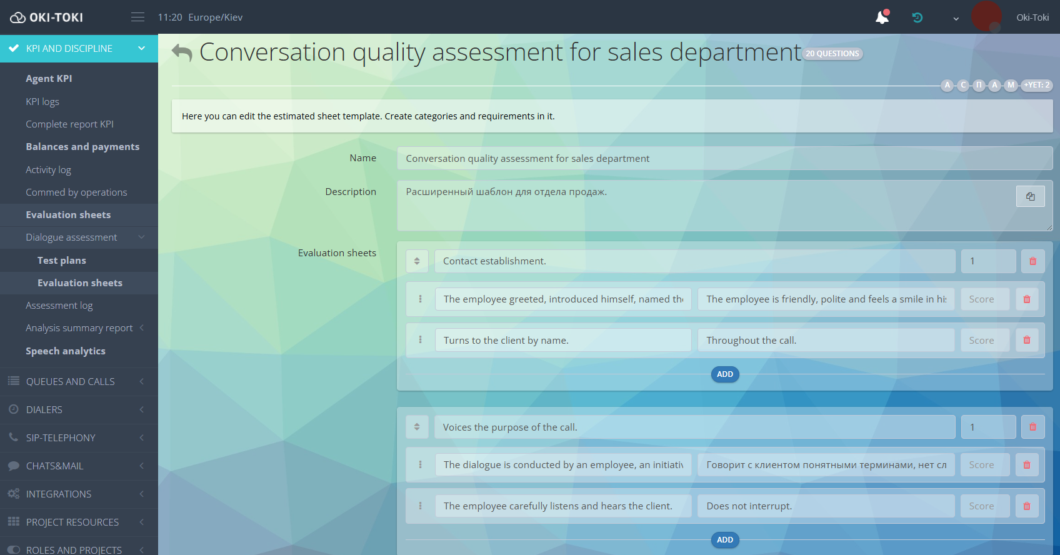Click the Name input field

[x=724, y=159]
